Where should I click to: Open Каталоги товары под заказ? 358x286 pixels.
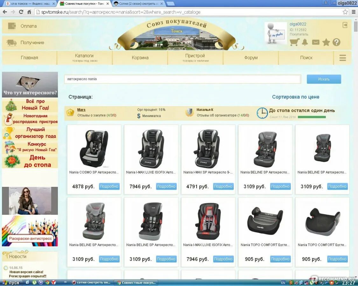pyautogui.click(x=84, y=58)
